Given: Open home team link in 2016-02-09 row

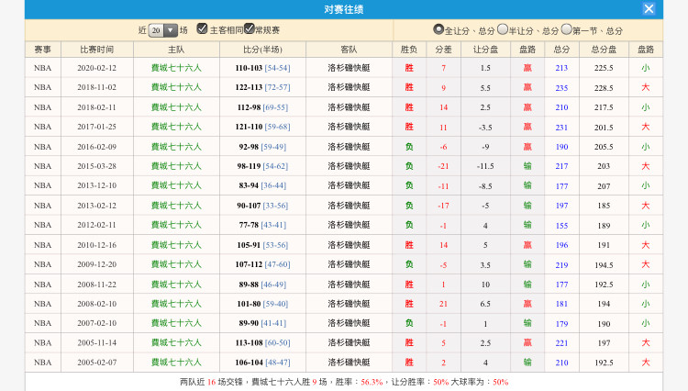Looking at the screenshot, I should click(x=176, y=147).
